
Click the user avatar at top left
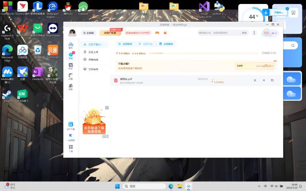point(72,33)
